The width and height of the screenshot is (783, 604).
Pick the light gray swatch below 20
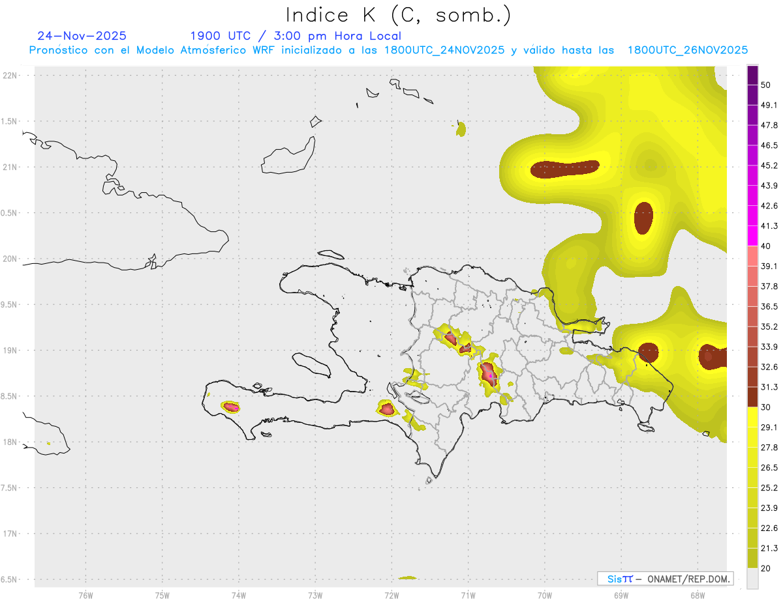pos(752,578)
